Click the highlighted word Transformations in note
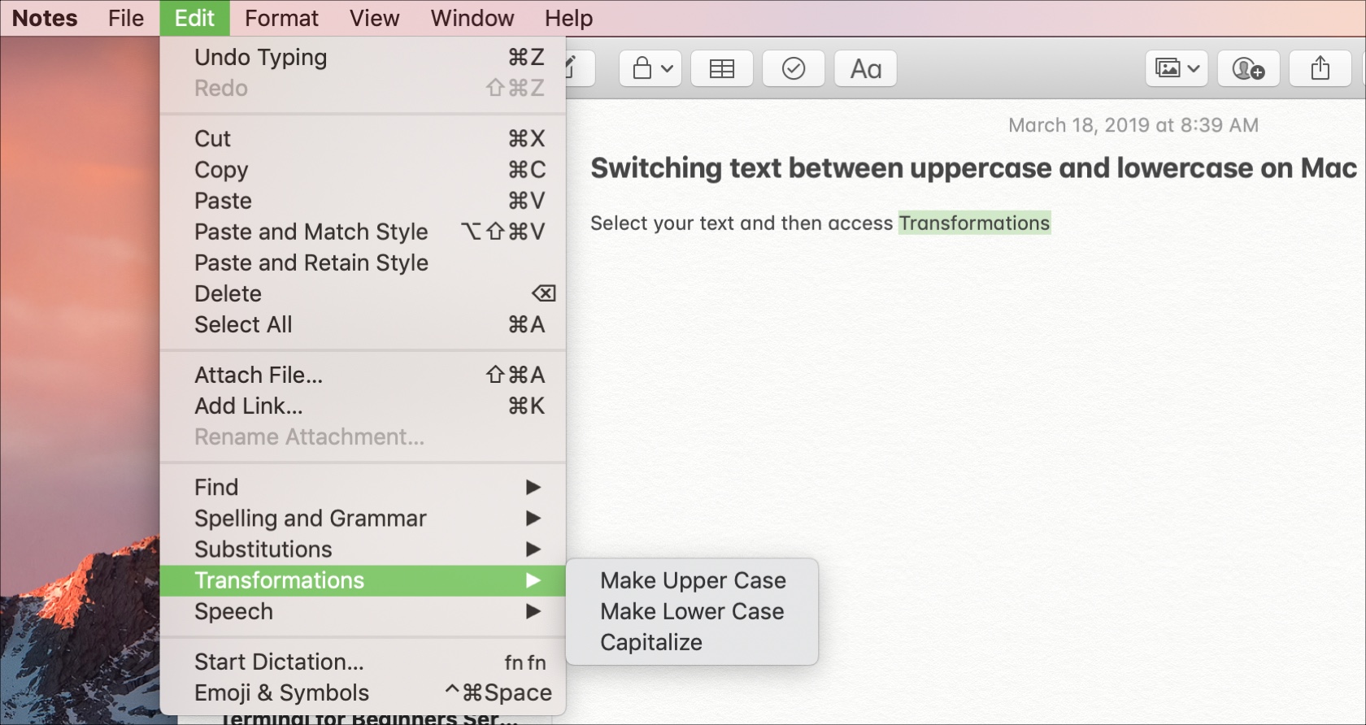1366x725 pixels. tap(974, 223)
